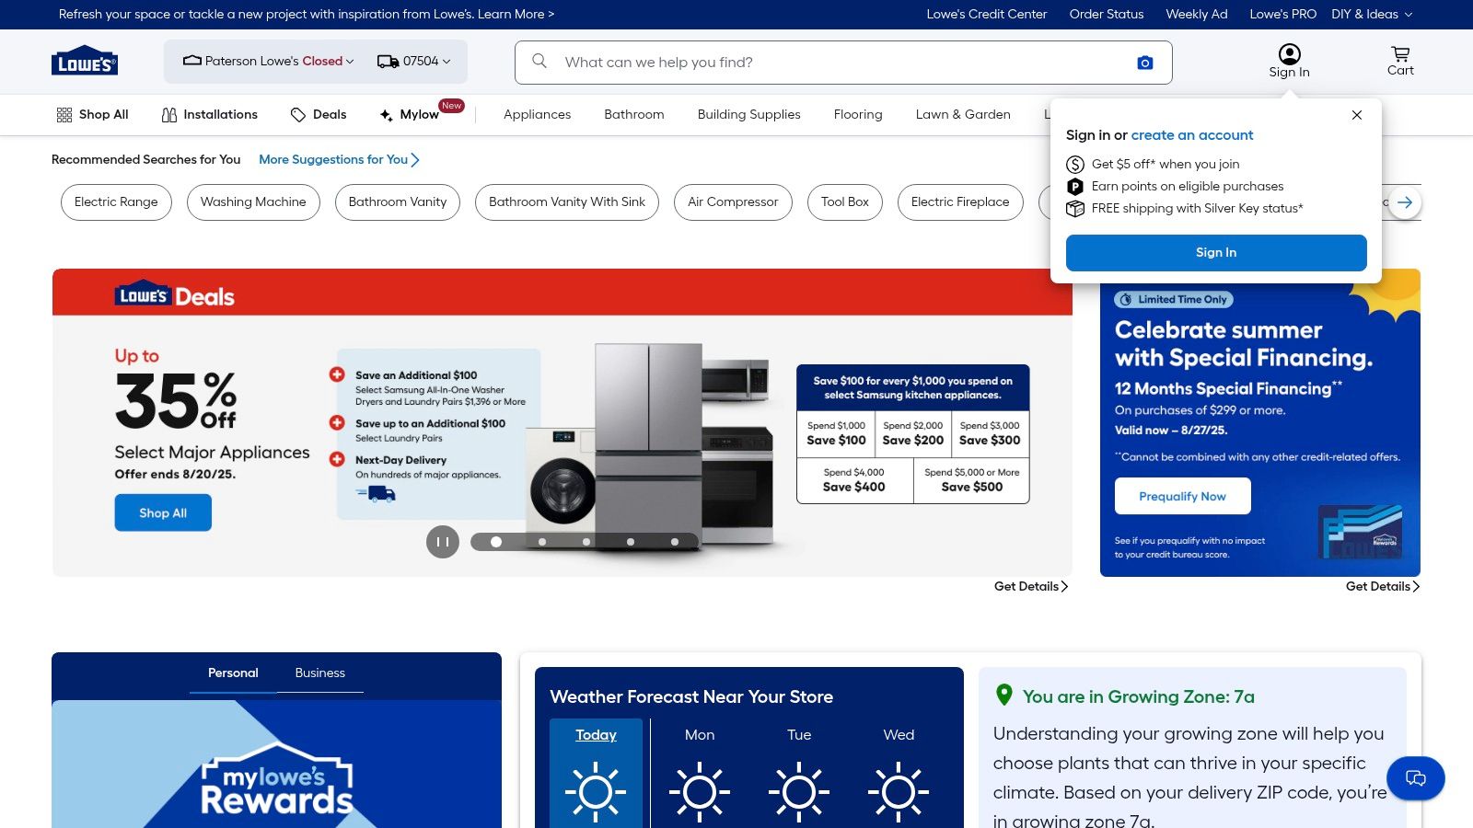Screen dimensions: 1473x828
Task: Click the camera visual search icon
Action: pos(1144,63)
